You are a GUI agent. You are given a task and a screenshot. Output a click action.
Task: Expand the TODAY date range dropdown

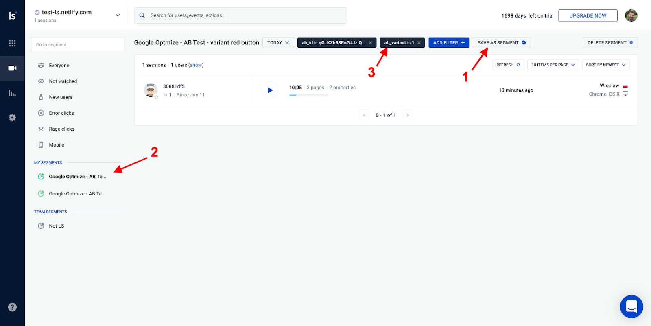278,43
